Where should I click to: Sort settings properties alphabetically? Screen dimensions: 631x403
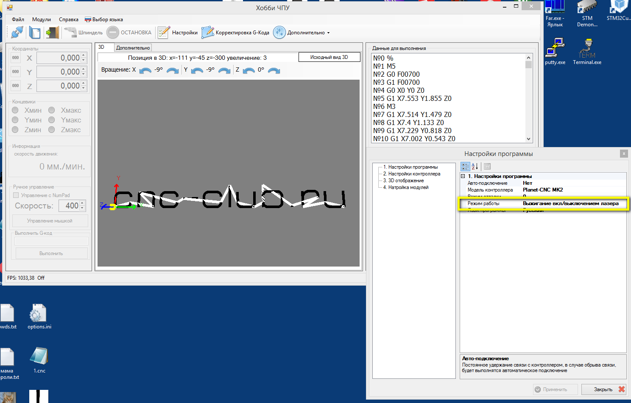(475, 167)
